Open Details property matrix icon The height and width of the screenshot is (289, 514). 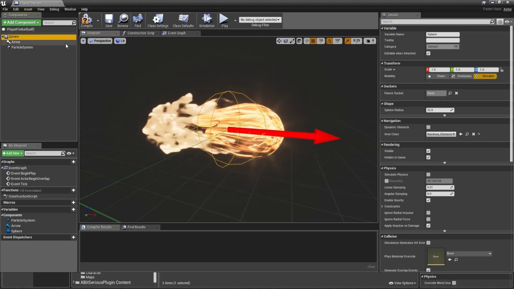(500, 22)
